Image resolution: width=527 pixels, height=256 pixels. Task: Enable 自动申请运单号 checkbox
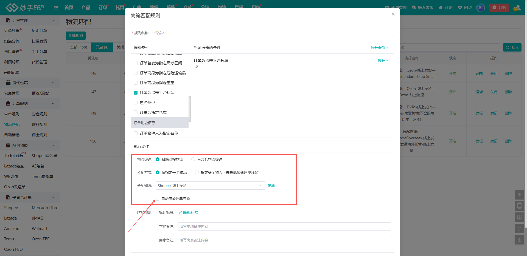point(158,199)
